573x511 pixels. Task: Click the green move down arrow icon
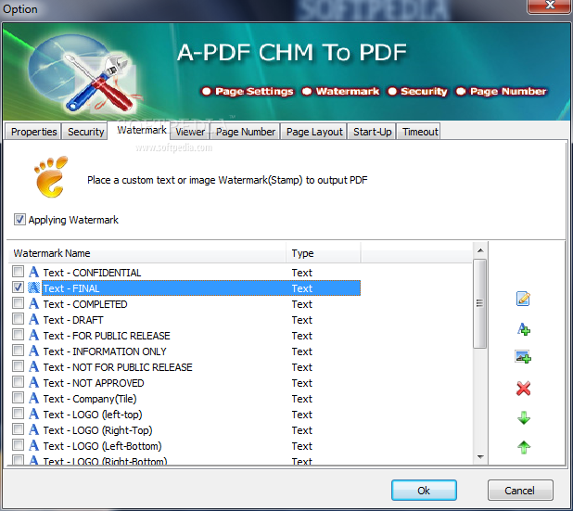(524, 417)
